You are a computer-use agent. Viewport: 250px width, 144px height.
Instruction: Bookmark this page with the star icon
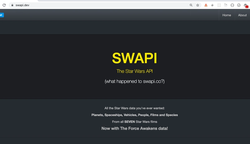click(198, 5)
